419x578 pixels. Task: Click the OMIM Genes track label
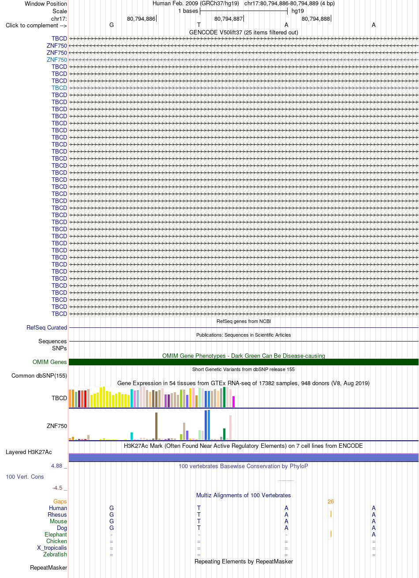click(x=50, y=362)
